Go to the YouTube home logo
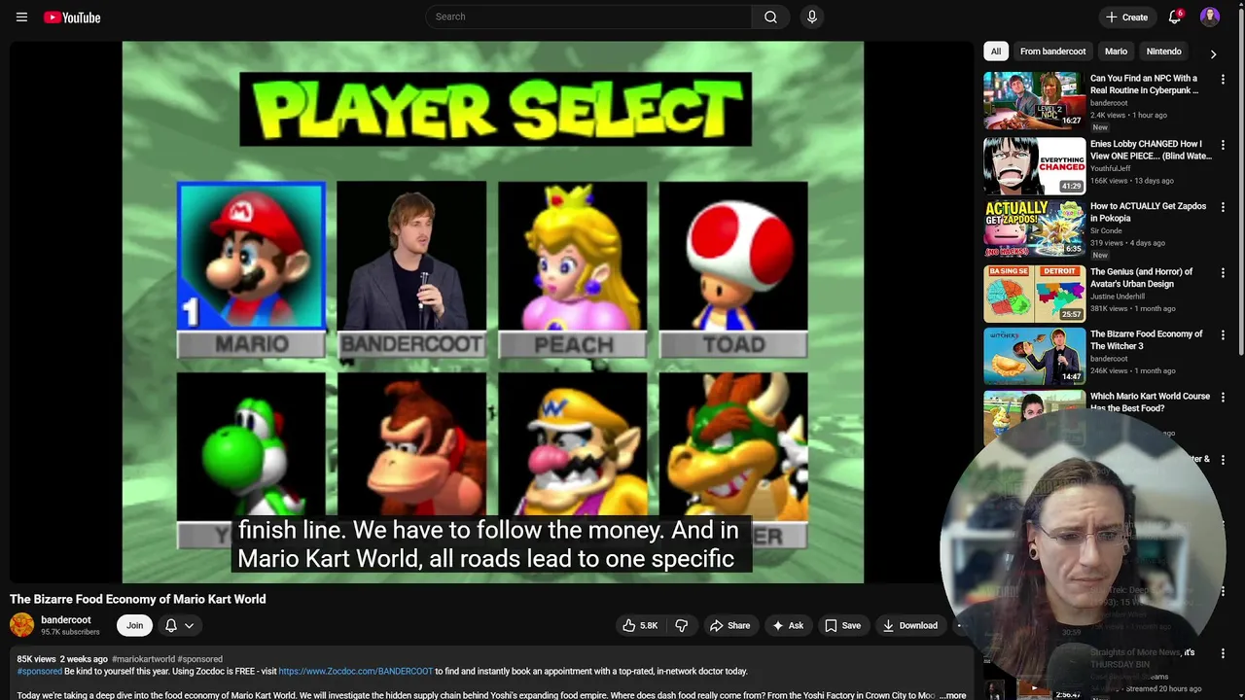 click(72, 17)
